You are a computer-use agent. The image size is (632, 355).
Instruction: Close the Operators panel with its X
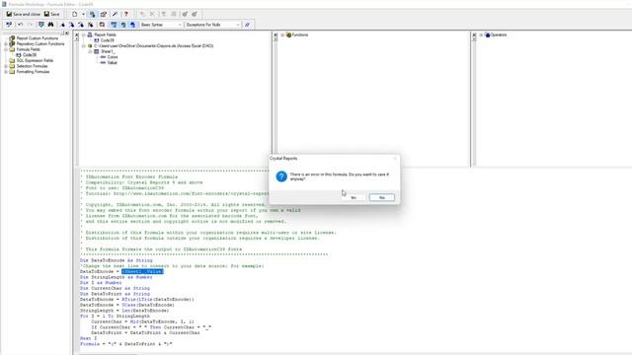pyautogui.click(x=474, y=35)
